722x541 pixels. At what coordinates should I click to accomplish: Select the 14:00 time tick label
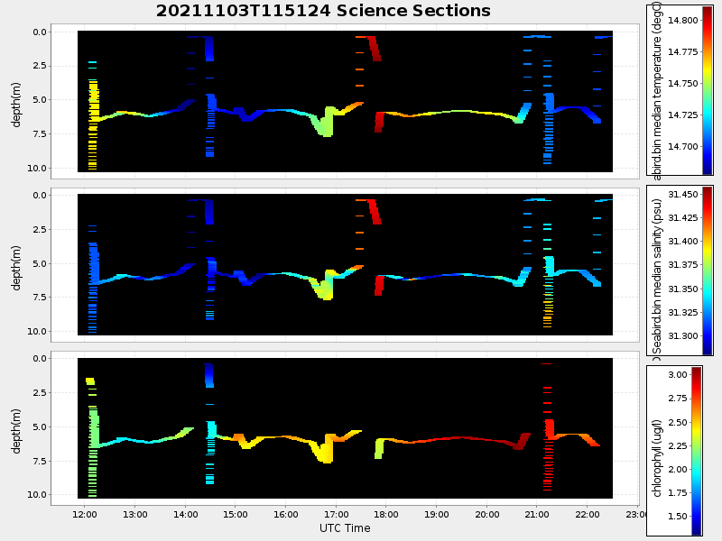coord(186,514)
